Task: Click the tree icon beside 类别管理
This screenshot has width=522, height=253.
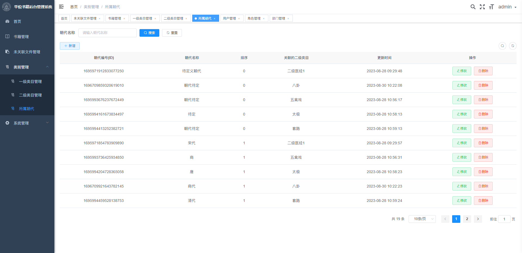Action: tap(7, 67)
